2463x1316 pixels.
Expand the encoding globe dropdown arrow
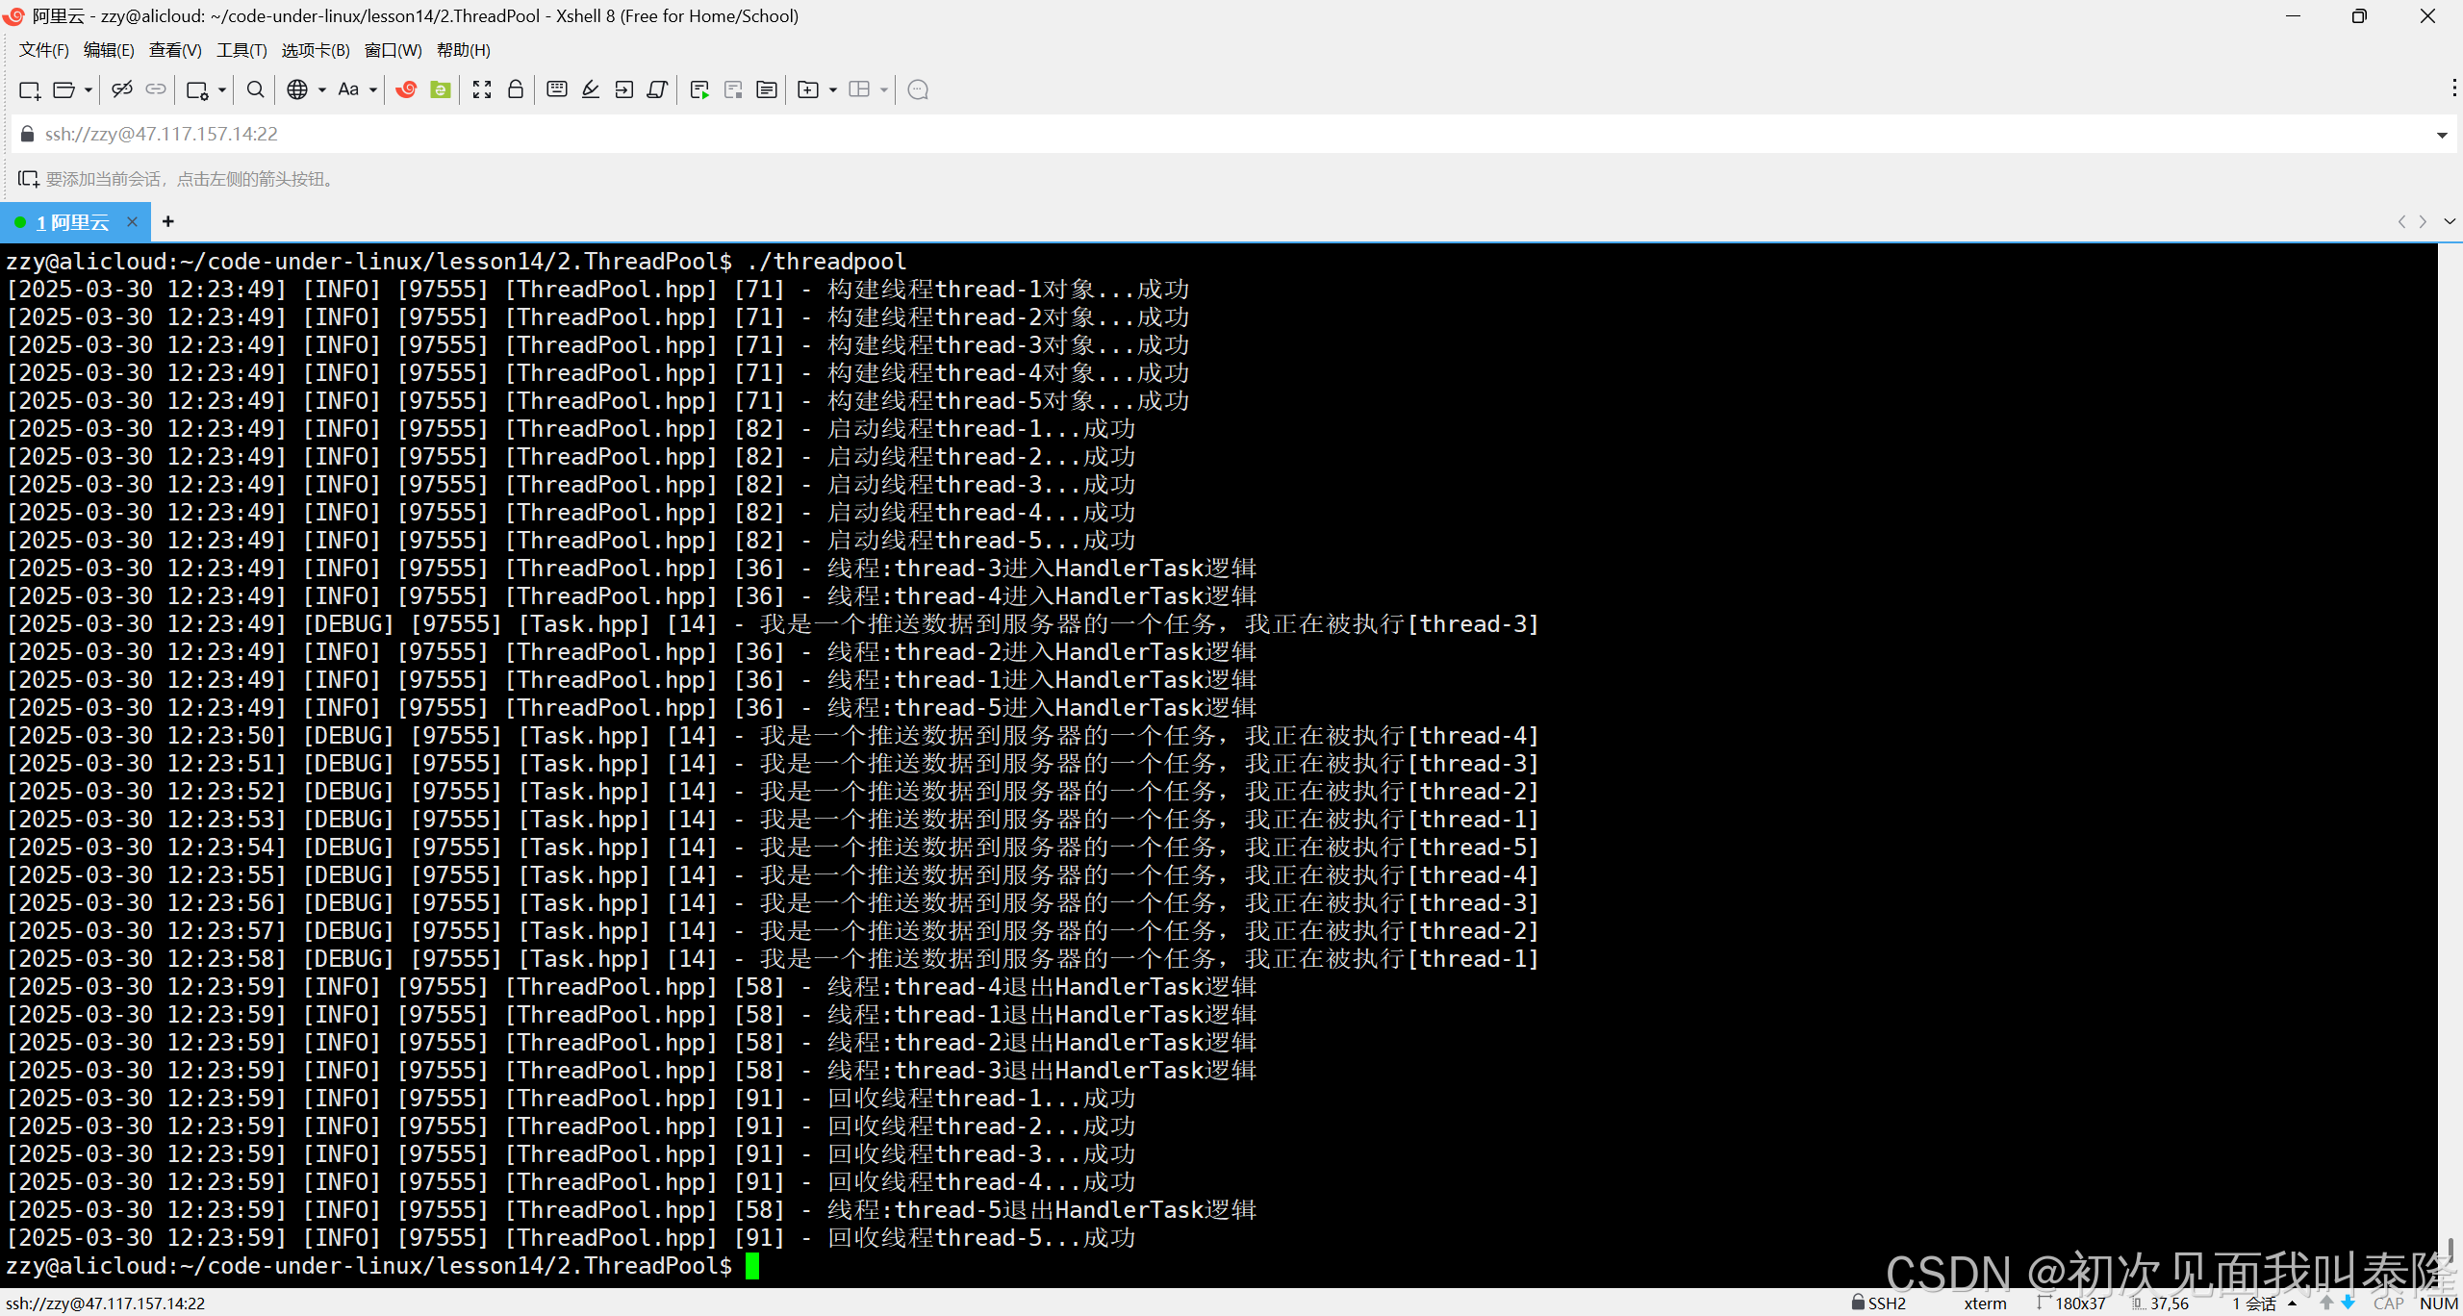[322, 89]
